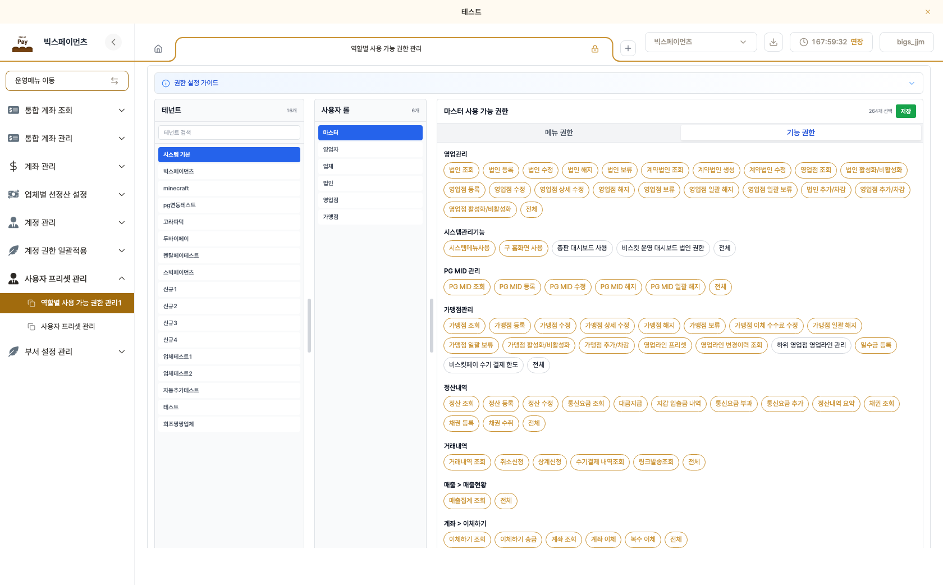
Task: Open a new tab with plus icon
Action: (x=628, y=48)
